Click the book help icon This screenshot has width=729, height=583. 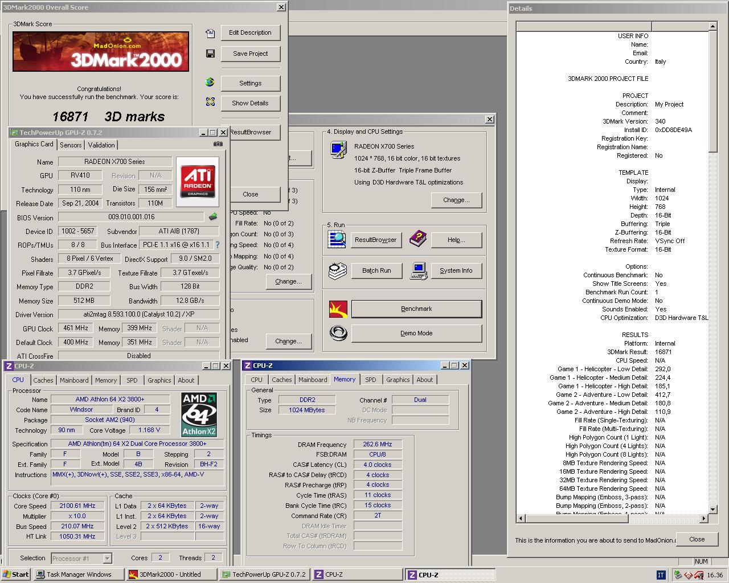coord(418,239)
